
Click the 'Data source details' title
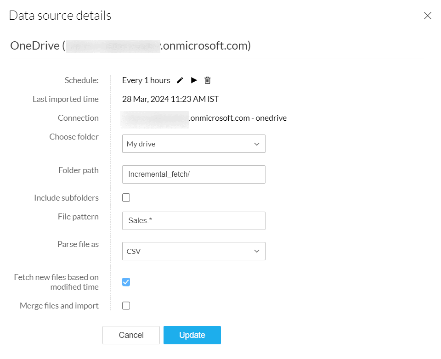(60, 16)
